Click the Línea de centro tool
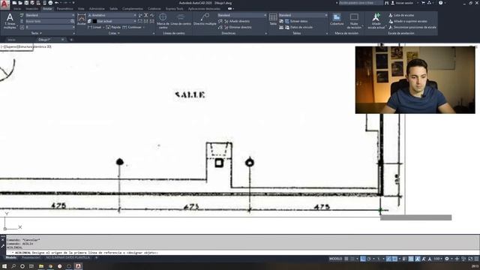This screenshot has height=270, width=480. click(x=181, y=19)
